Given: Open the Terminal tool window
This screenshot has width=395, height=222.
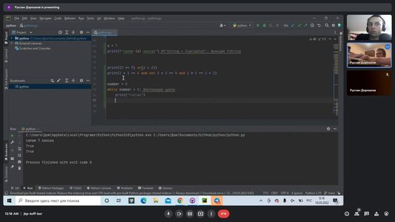Looking at the screenshot, I should [x=146, y=188].
